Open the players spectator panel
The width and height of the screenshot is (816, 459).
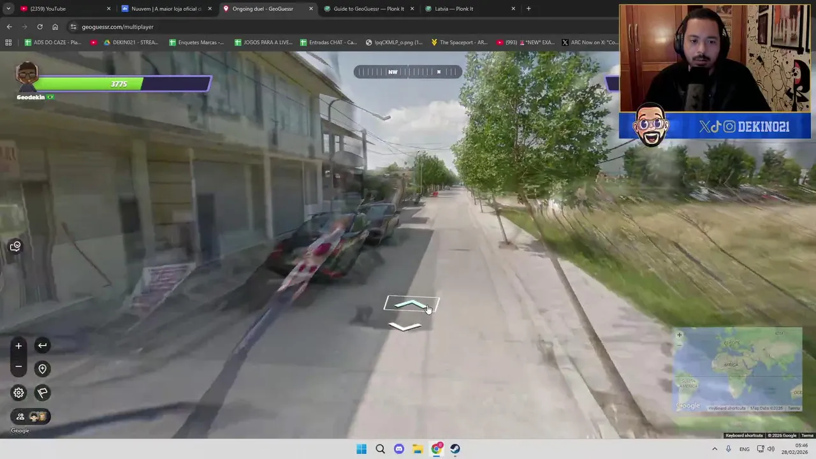[31, 416]
